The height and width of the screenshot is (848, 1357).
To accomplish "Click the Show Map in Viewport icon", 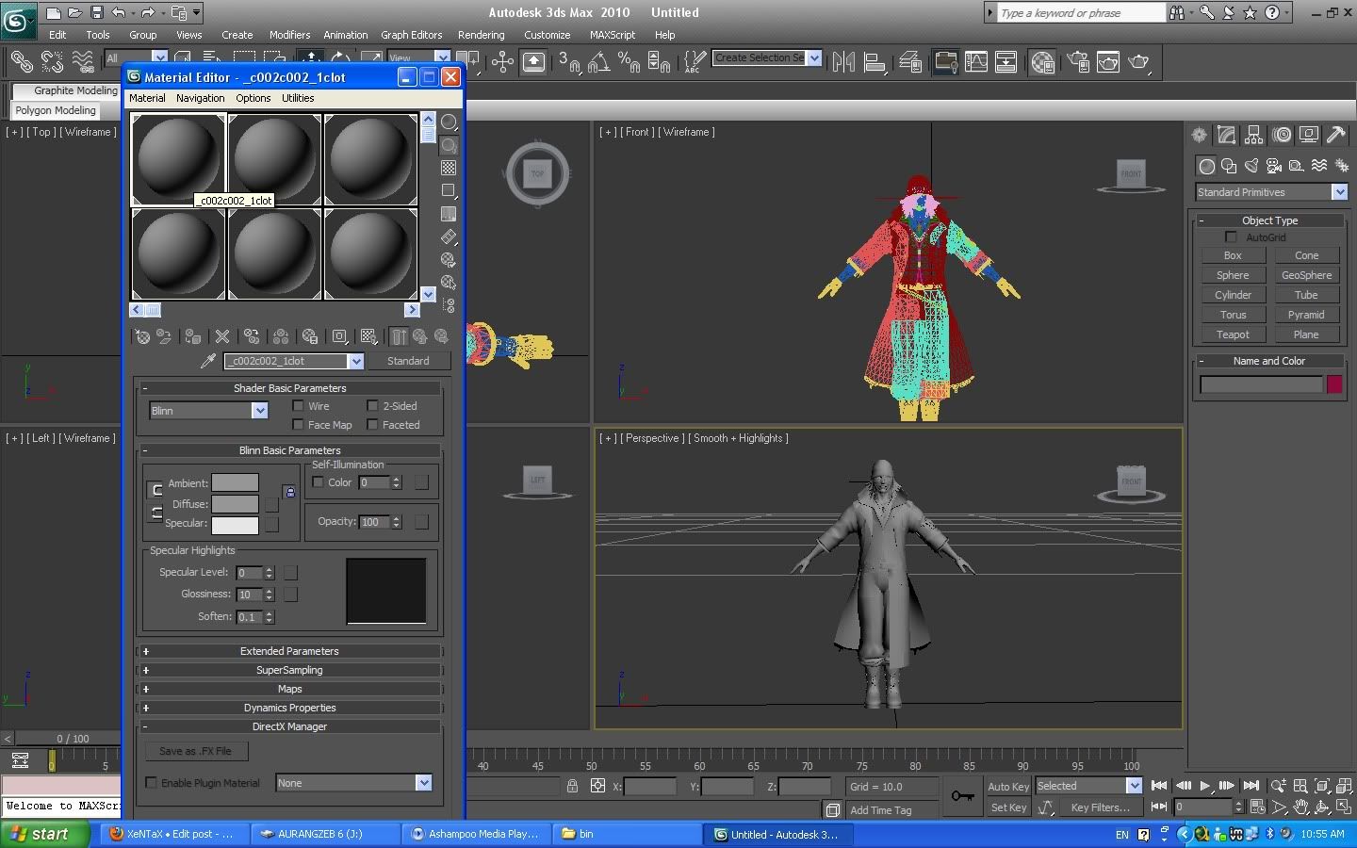I will pyautogui.click(x=369, y=336).
